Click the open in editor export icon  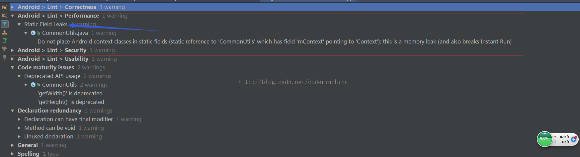[x=5, y=40]
